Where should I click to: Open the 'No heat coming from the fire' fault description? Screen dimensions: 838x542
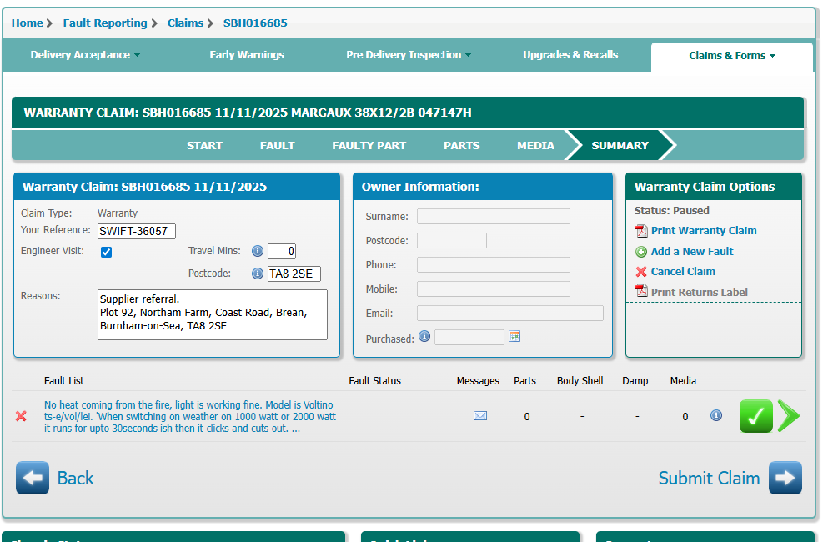coord(190,416)
